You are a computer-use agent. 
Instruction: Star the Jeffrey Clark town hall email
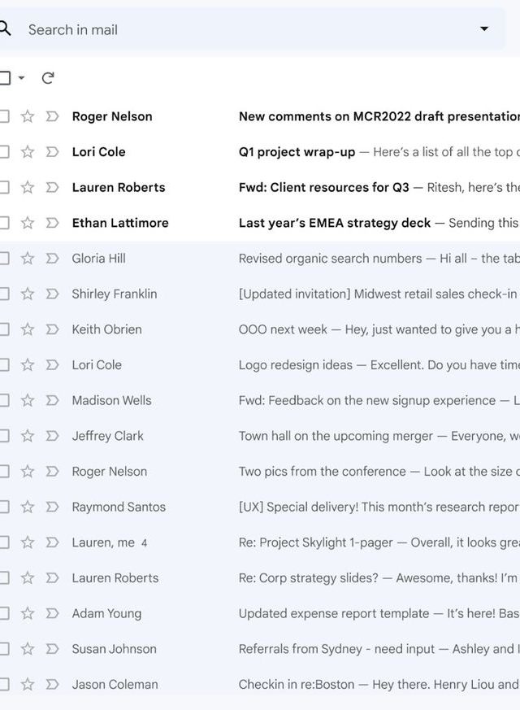click(x=28, y=436)
